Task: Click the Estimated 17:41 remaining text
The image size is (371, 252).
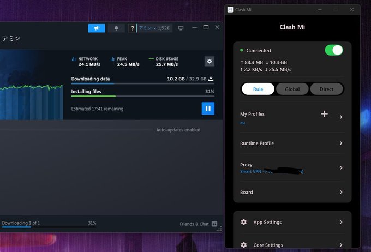Action: click(x=97, y=109)
